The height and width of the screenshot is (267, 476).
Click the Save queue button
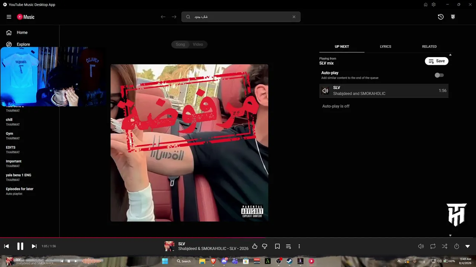[x=437, y=61]
